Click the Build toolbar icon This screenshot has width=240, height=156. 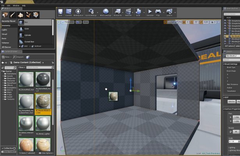[x=138, y=12]
